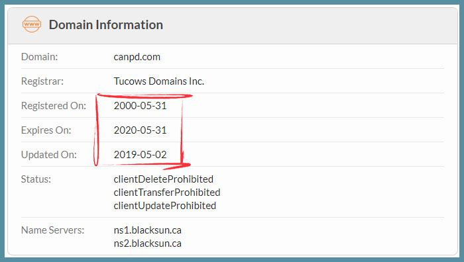Viewport: 464px width, 262px height.
Task: Click the Registered On: label
Action: (54, 105)
